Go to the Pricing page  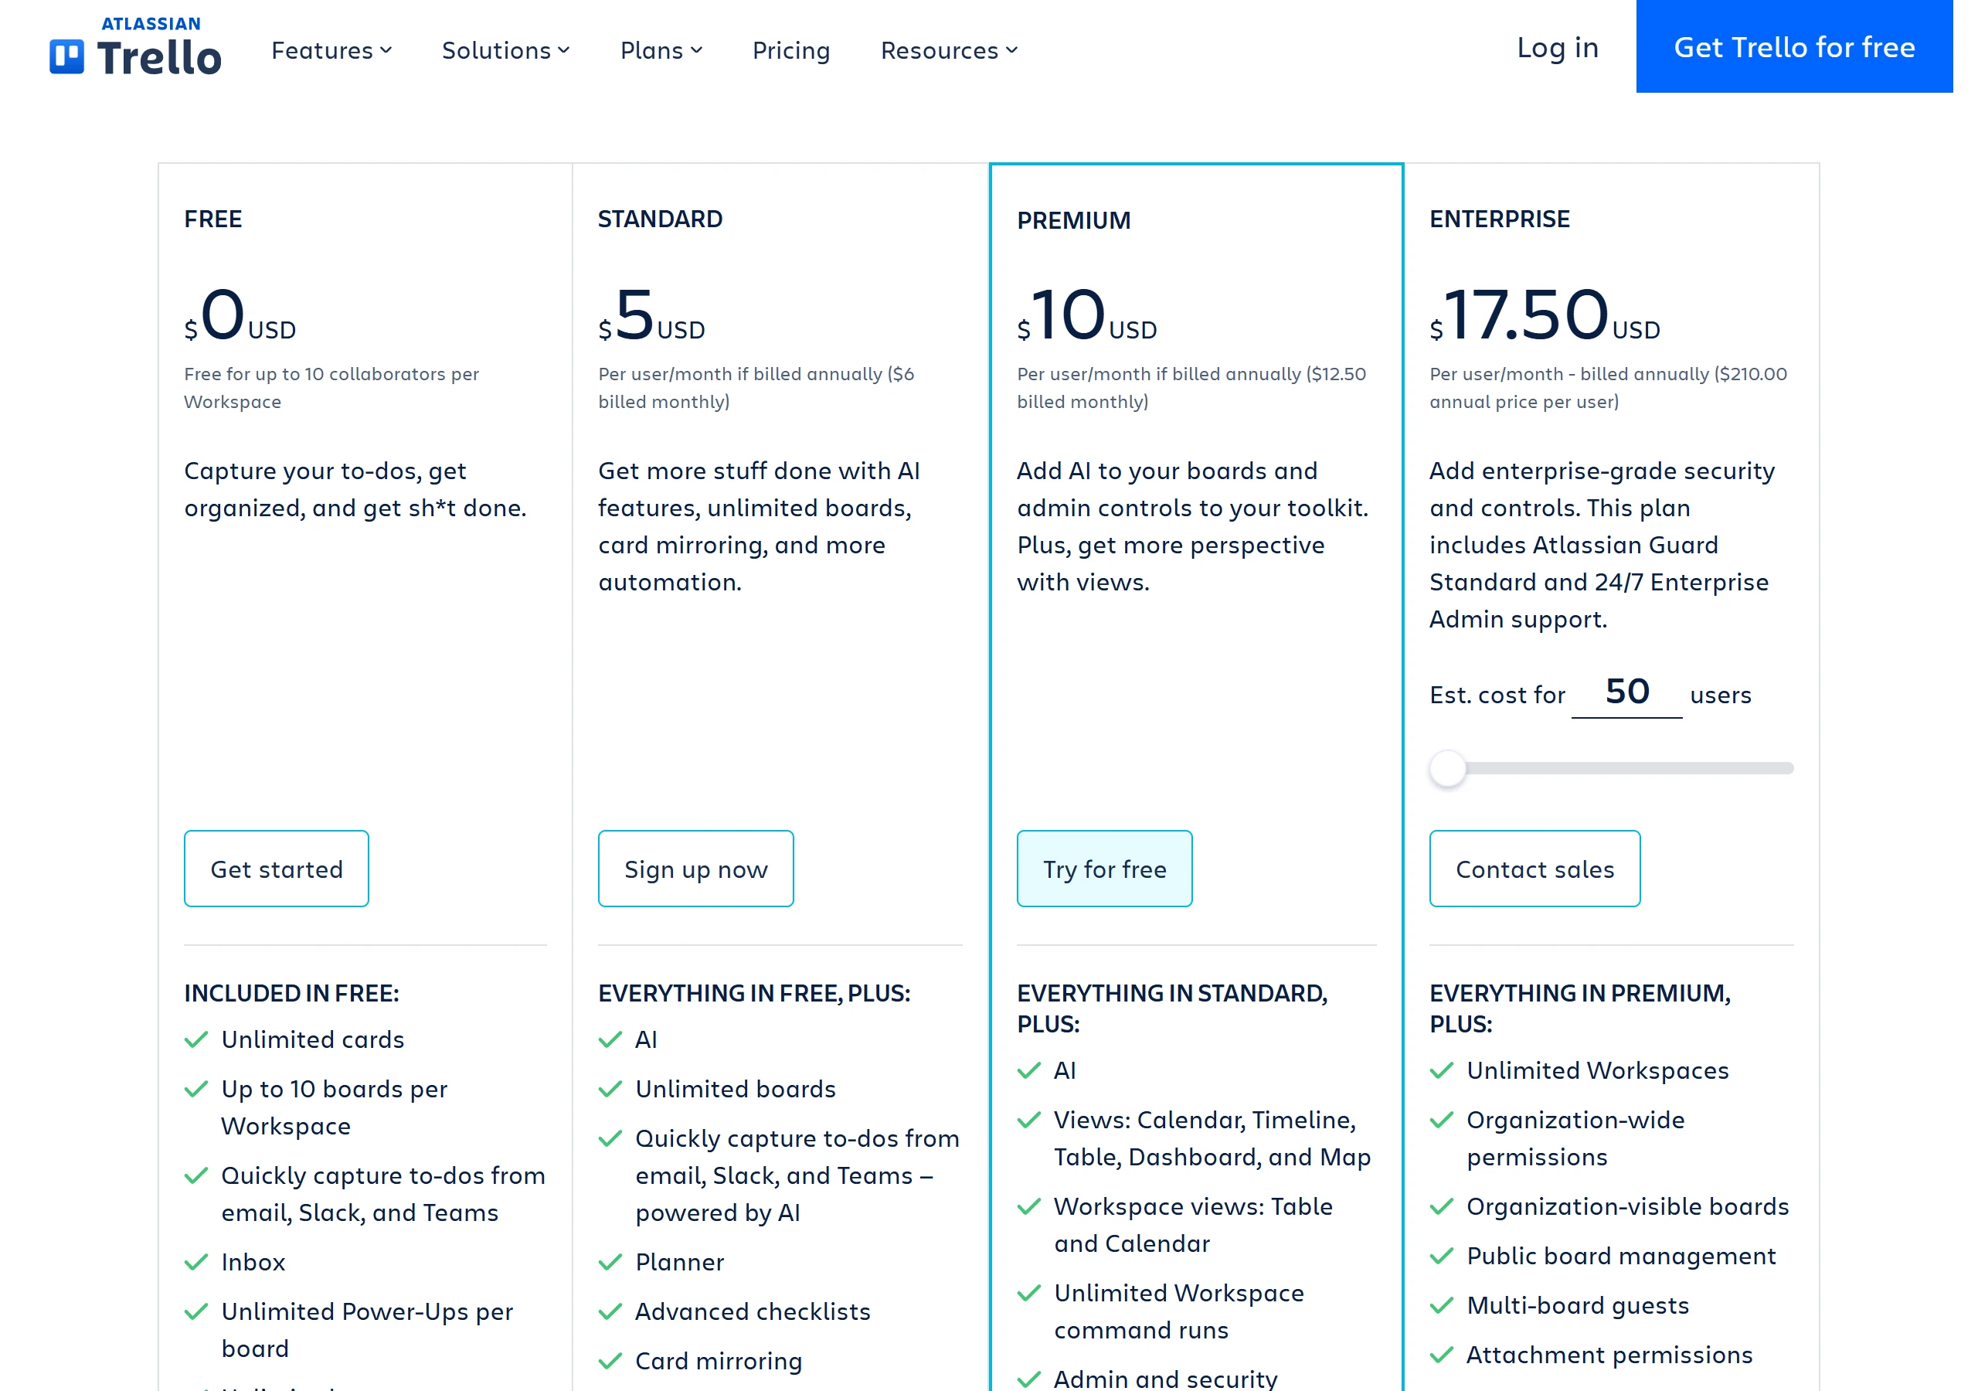click(x=791, y=51)
